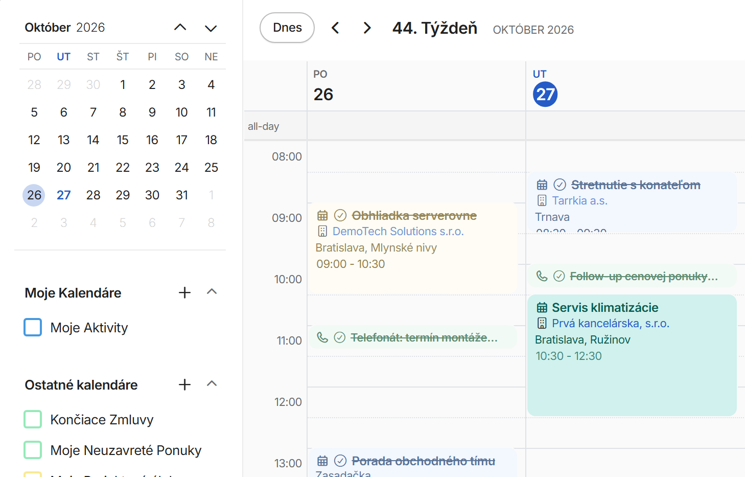Toggle the Končiace Zmluvy calendar checkbox

pos(33,419)
